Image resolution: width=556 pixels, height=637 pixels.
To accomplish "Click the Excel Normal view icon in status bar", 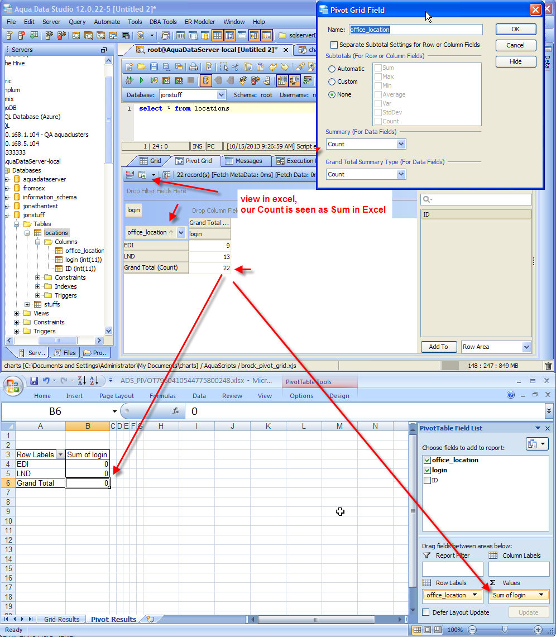I will pos(417,630).
